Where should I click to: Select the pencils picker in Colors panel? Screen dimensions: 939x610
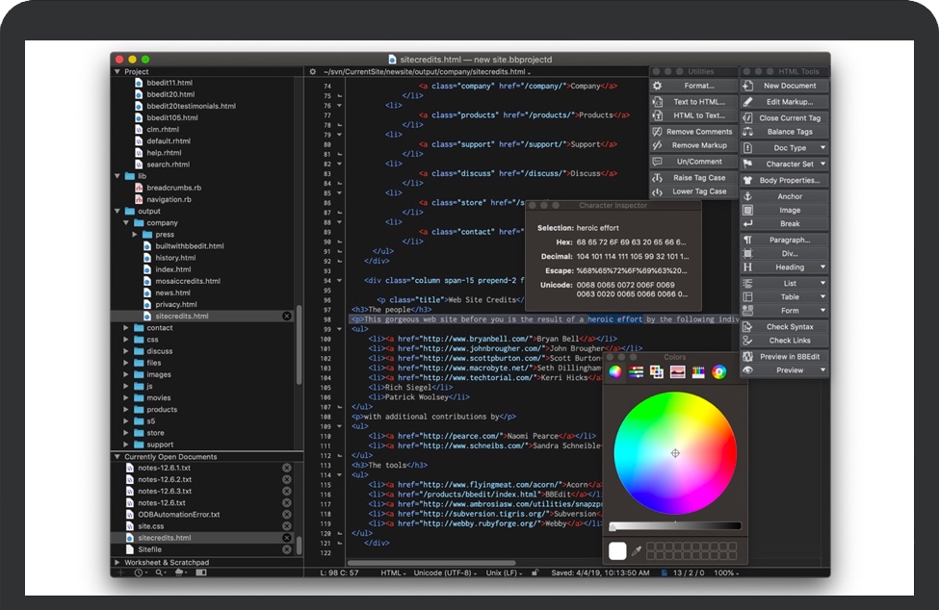point(698,371)
